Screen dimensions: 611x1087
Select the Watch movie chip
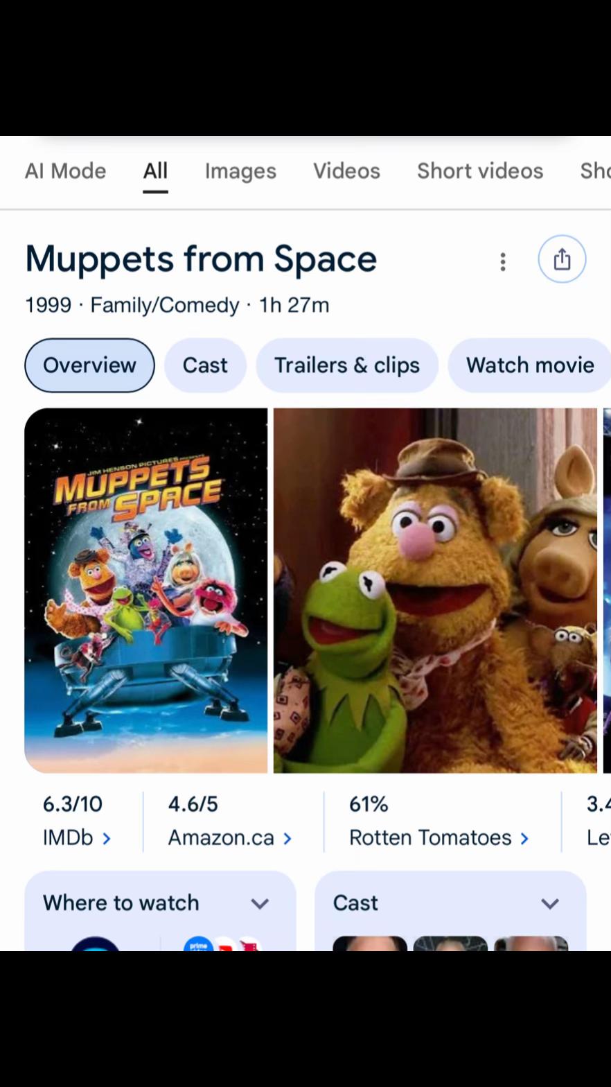click(530, 365)
